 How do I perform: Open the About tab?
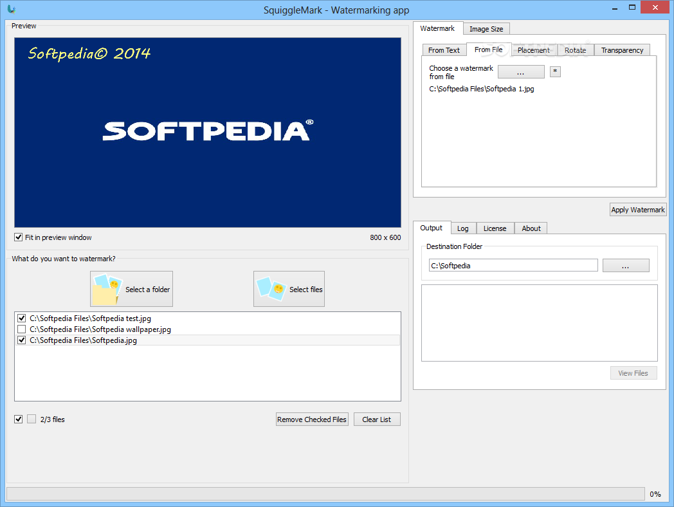(x=531, y=228)
